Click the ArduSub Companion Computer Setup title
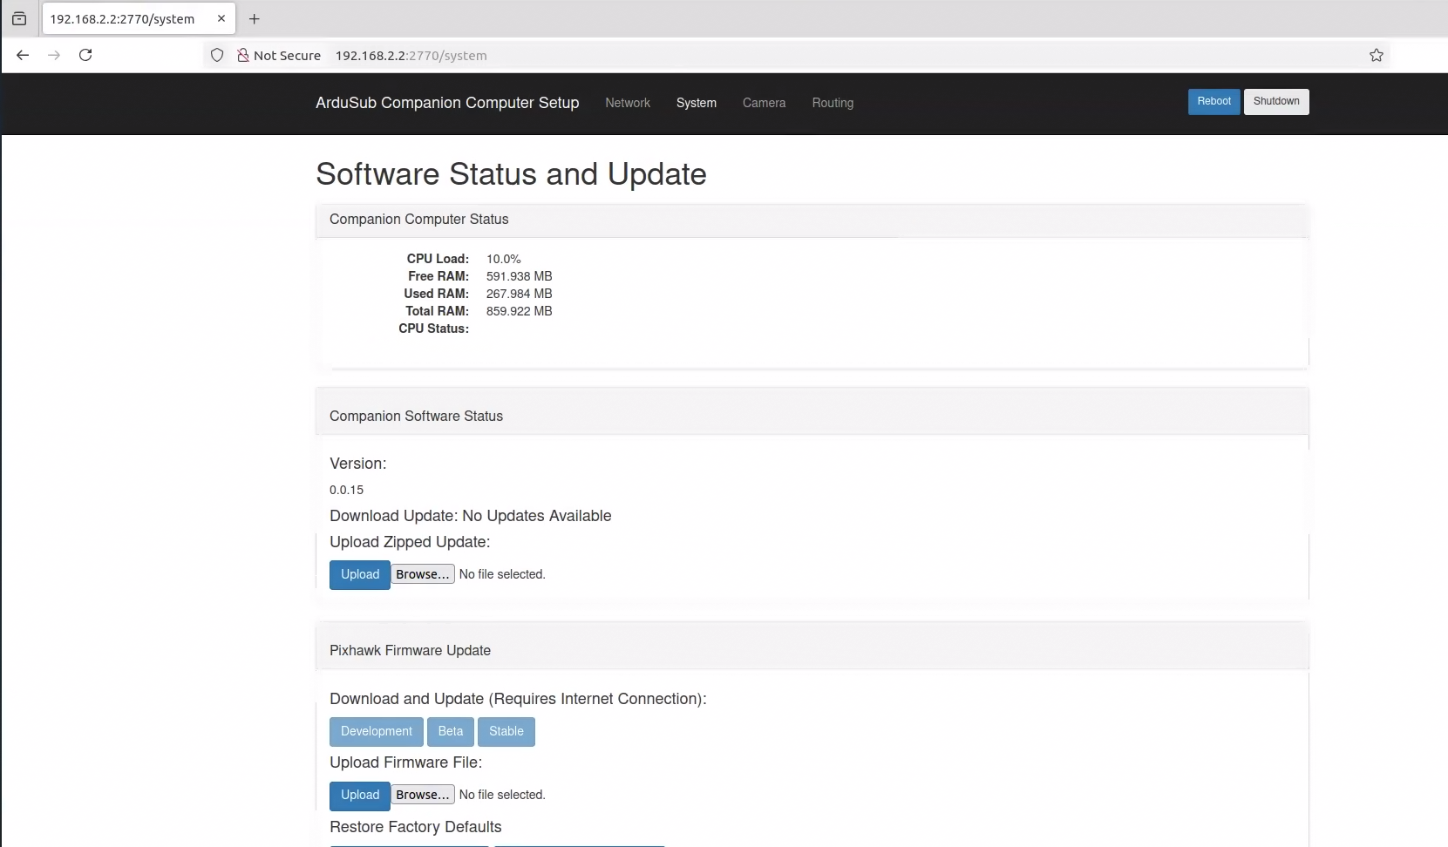1448x847 pixels. pos(447,103)
